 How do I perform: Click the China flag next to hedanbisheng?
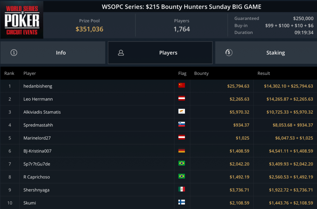[x=182, y=85]
